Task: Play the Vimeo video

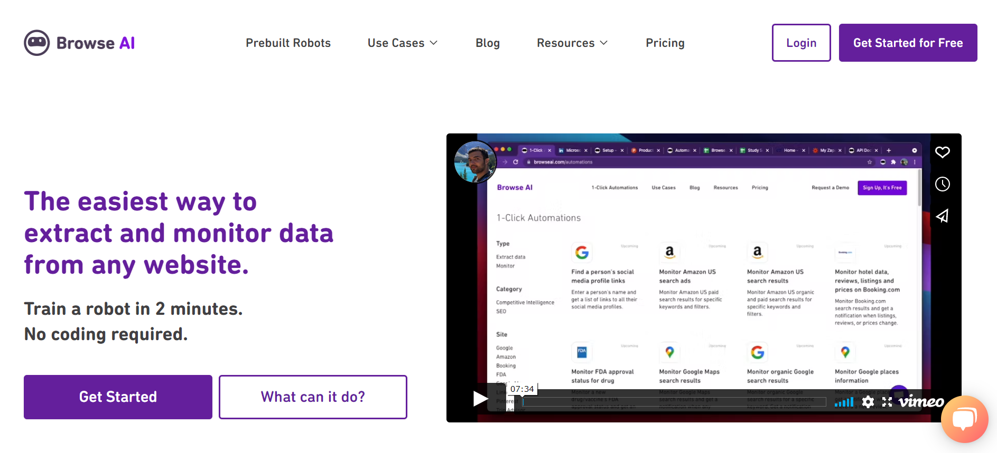Action: pyautogui.click(x=480, y=399)
